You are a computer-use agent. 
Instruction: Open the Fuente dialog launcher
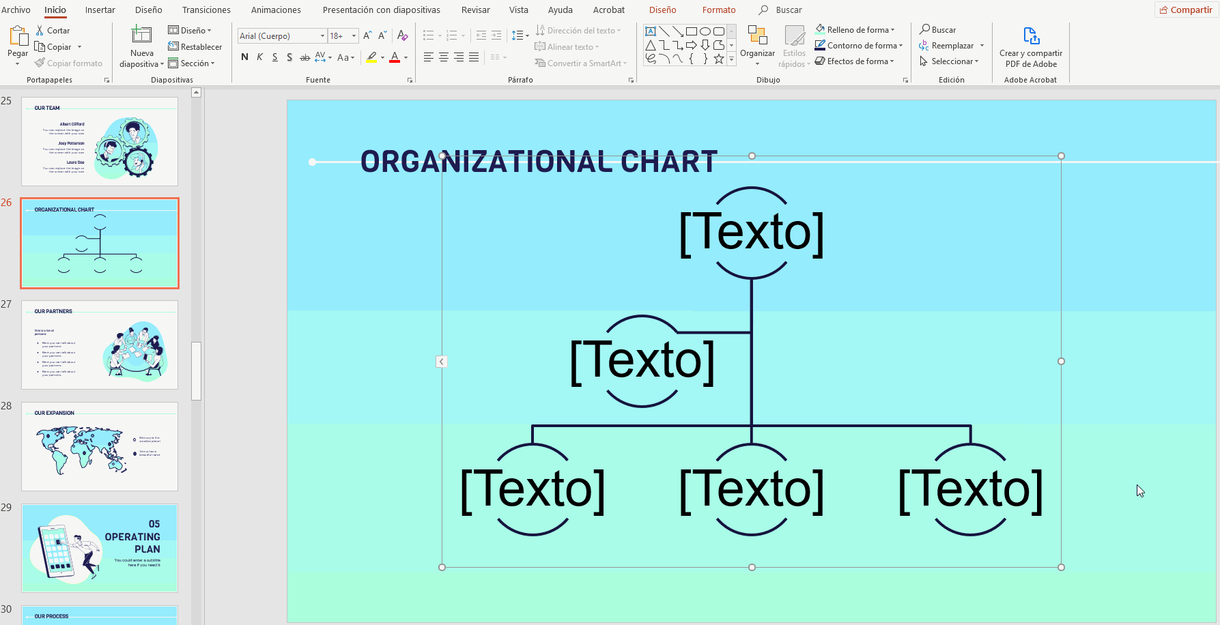click(410, 81)
